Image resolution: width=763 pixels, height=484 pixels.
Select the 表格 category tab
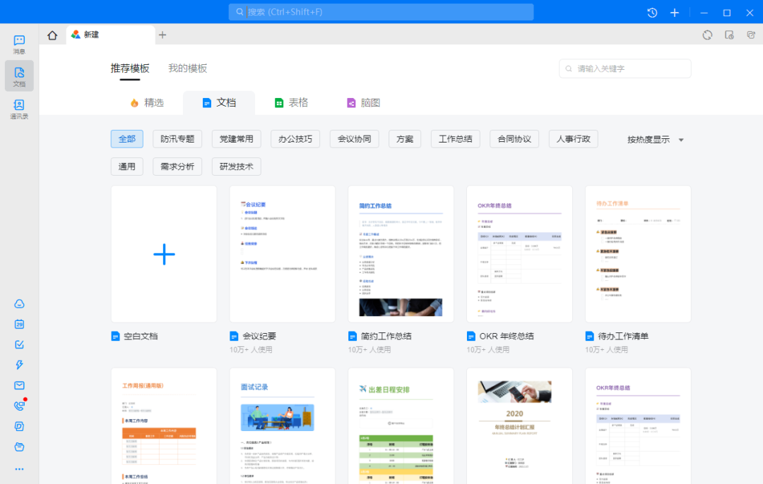pos(291,102)
